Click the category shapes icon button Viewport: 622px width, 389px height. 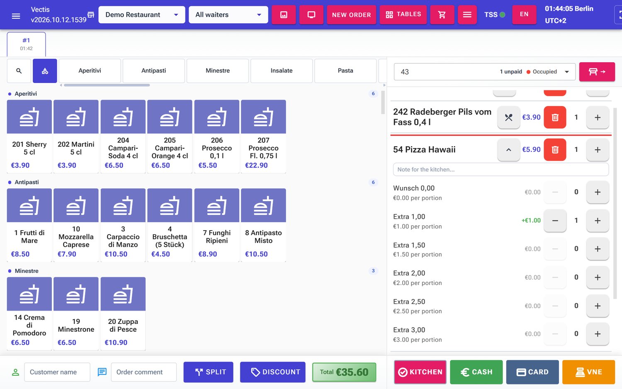pos(45,71)
